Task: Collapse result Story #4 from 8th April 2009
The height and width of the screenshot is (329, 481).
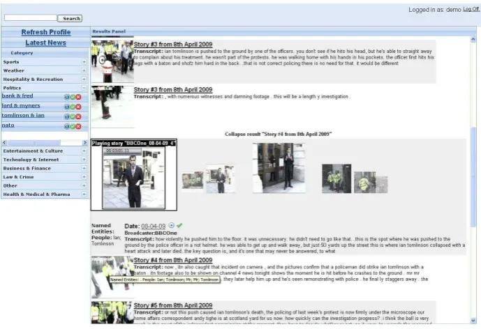Action: 279,134
